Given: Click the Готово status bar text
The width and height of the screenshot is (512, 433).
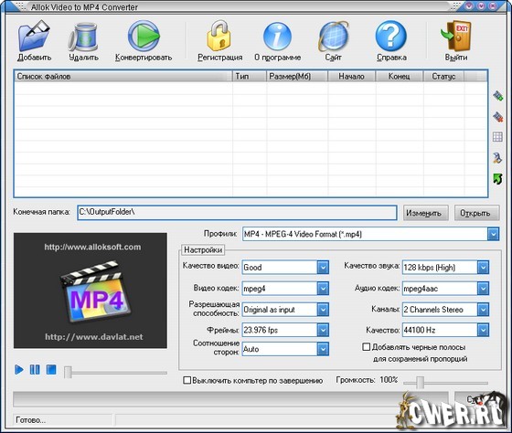Looking at the screenshot, I should 31,420.
